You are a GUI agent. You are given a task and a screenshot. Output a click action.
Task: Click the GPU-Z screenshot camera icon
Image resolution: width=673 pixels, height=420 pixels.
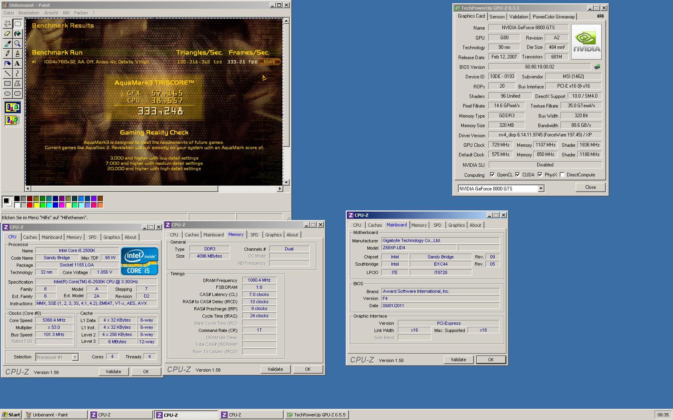pyautogui.click(x=600, y=16)
